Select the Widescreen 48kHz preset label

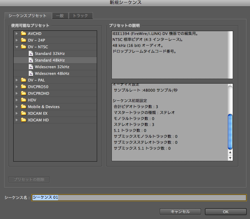52,73
